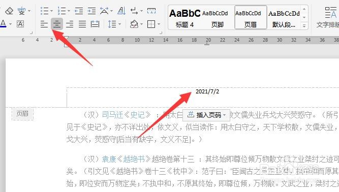Screen dimensions: 339x192
Task: Click the tab stop marker below ruler number 20
Action: 207,44
